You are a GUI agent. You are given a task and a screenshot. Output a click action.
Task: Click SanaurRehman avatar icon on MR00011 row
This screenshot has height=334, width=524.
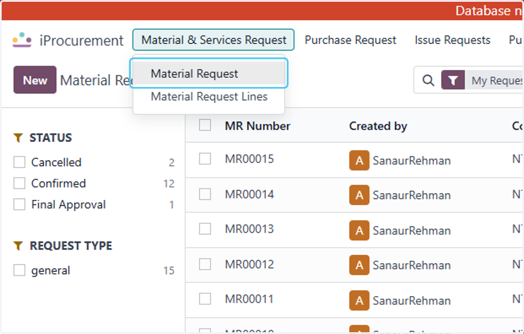(x=359, y=300)
